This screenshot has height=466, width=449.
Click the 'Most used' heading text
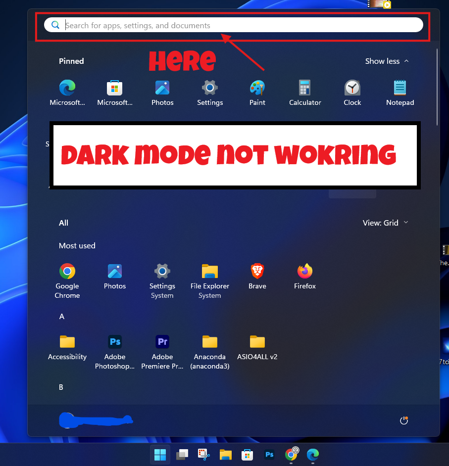pyautogui.click(x=77, y=246)
